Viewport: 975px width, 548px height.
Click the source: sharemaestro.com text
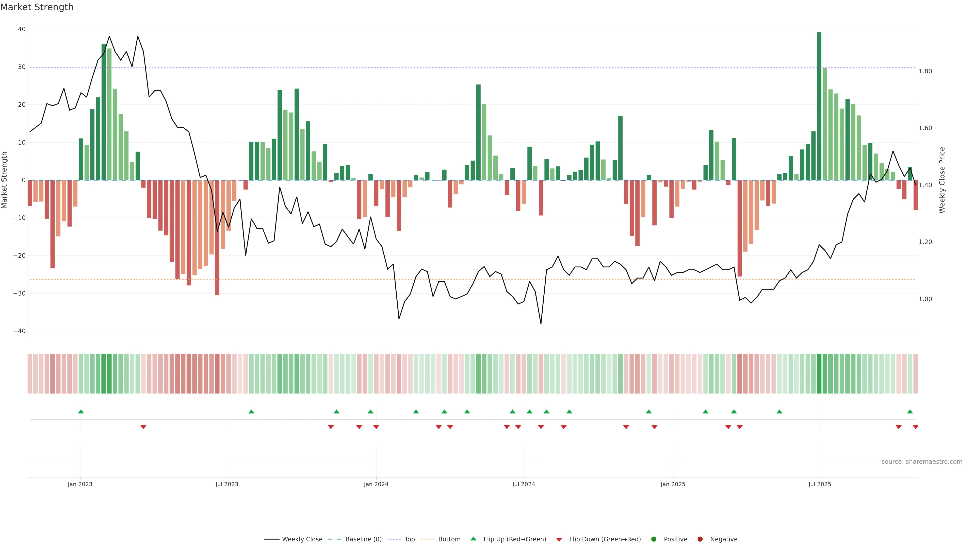coord(922,462)
